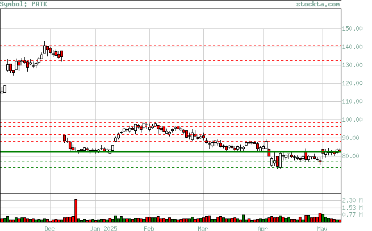This screenshot has width=372, height=231.
Task: Select the 140.00 price axis label
Action: click(x=352, y=47)
